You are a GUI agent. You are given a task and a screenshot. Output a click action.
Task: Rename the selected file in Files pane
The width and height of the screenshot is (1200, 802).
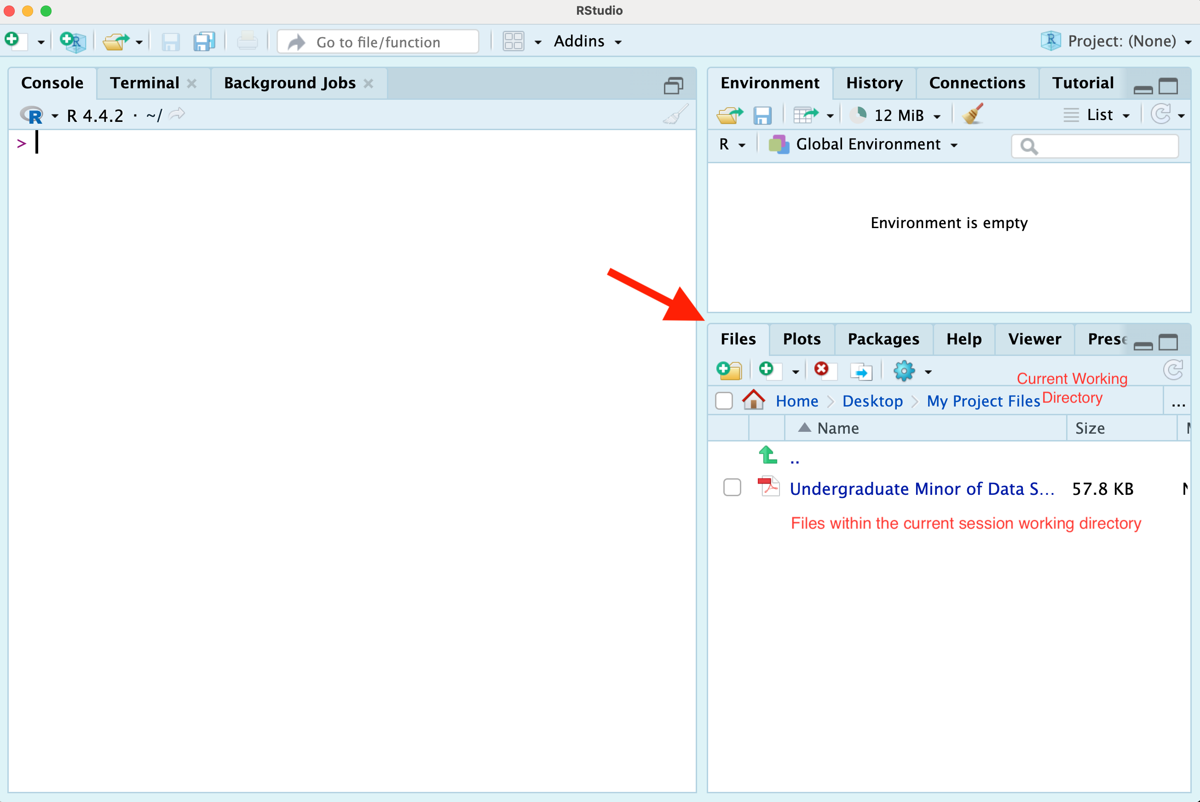[x=861, y=371]
